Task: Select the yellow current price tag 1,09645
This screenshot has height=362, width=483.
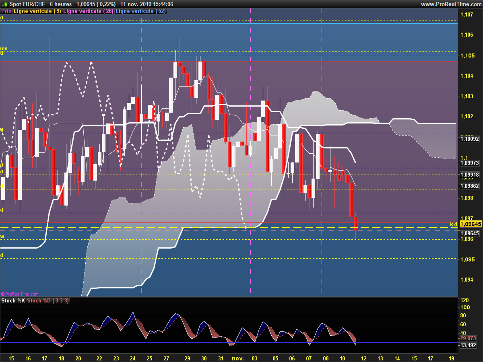Action: (471, 224)
